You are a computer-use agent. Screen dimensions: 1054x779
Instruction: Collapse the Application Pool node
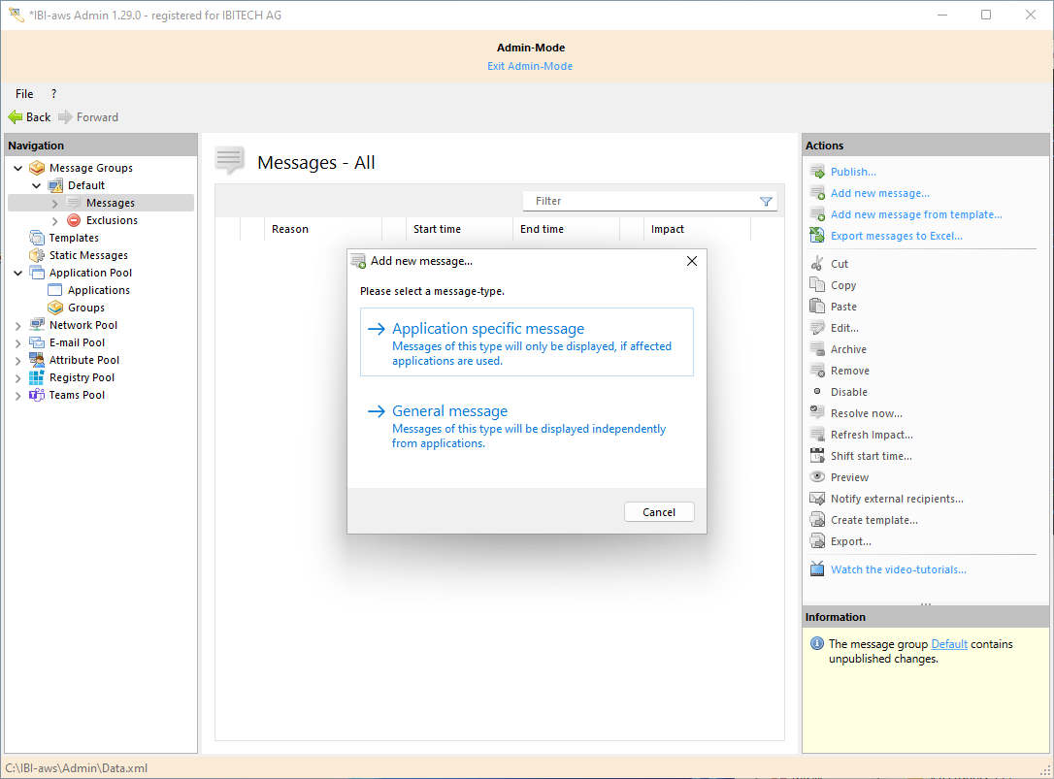click(x=18, y=273)
